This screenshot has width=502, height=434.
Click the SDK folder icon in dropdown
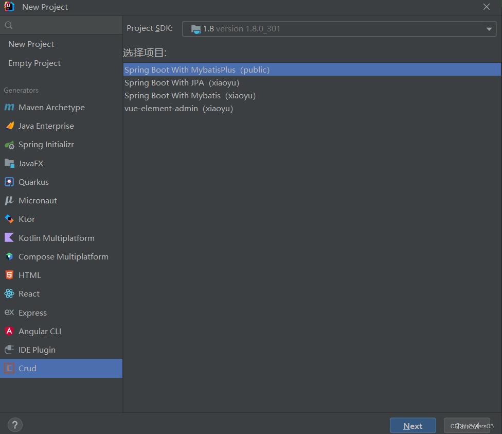196,29
